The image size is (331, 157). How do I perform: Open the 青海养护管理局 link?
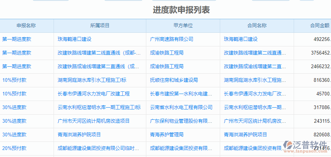coord(167,135)
